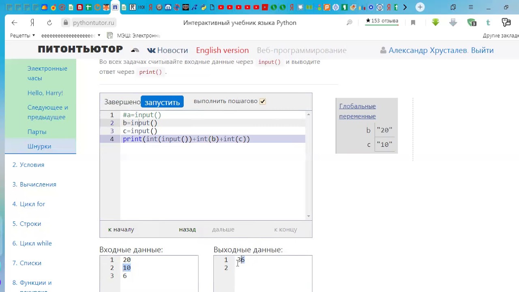Click the Выйти logout link
The width and height of the screenshot is (519, 292).
[482, 50]
